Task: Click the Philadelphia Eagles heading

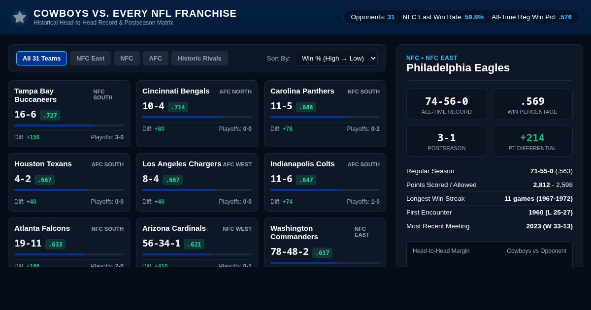Action: 458,68
